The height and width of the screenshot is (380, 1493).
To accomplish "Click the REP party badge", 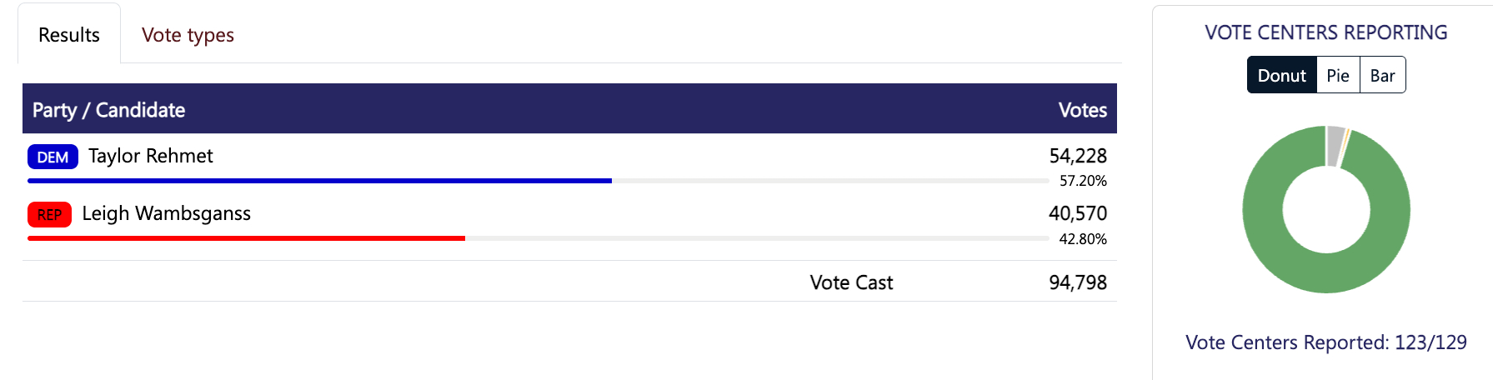I will [49, 215].
